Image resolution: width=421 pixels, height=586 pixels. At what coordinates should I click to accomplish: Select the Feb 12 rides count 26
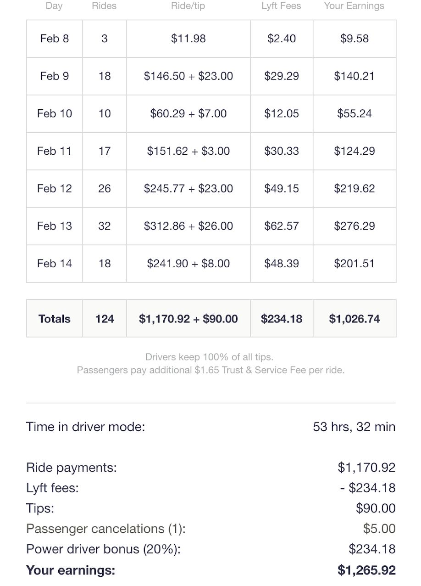(x=104, y=189)
